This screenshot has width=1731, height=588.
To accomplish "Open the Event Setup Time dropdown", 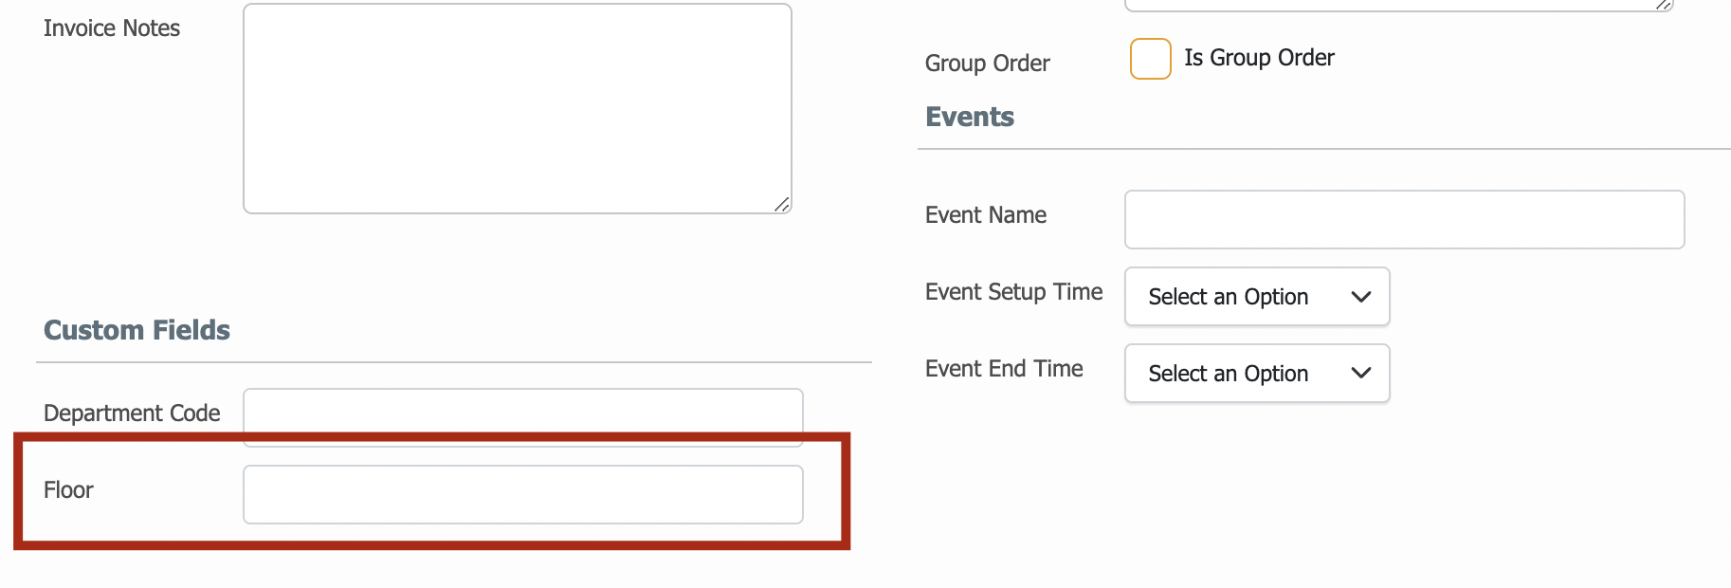I will (x=1257, y=297).
